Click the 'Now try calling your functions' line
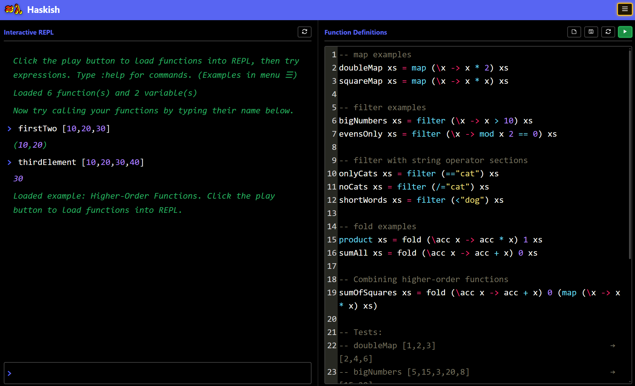Viewport: 635px width, 386px height. tap(153, 111)
